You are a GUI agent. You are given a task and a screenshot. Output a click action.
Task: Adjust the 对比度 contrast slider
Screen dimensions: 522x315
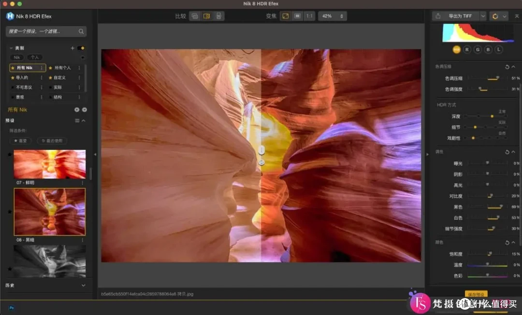tap(488, 196)
